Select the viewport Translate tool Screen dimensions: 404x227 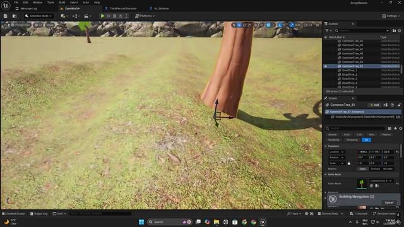[239, 25]
